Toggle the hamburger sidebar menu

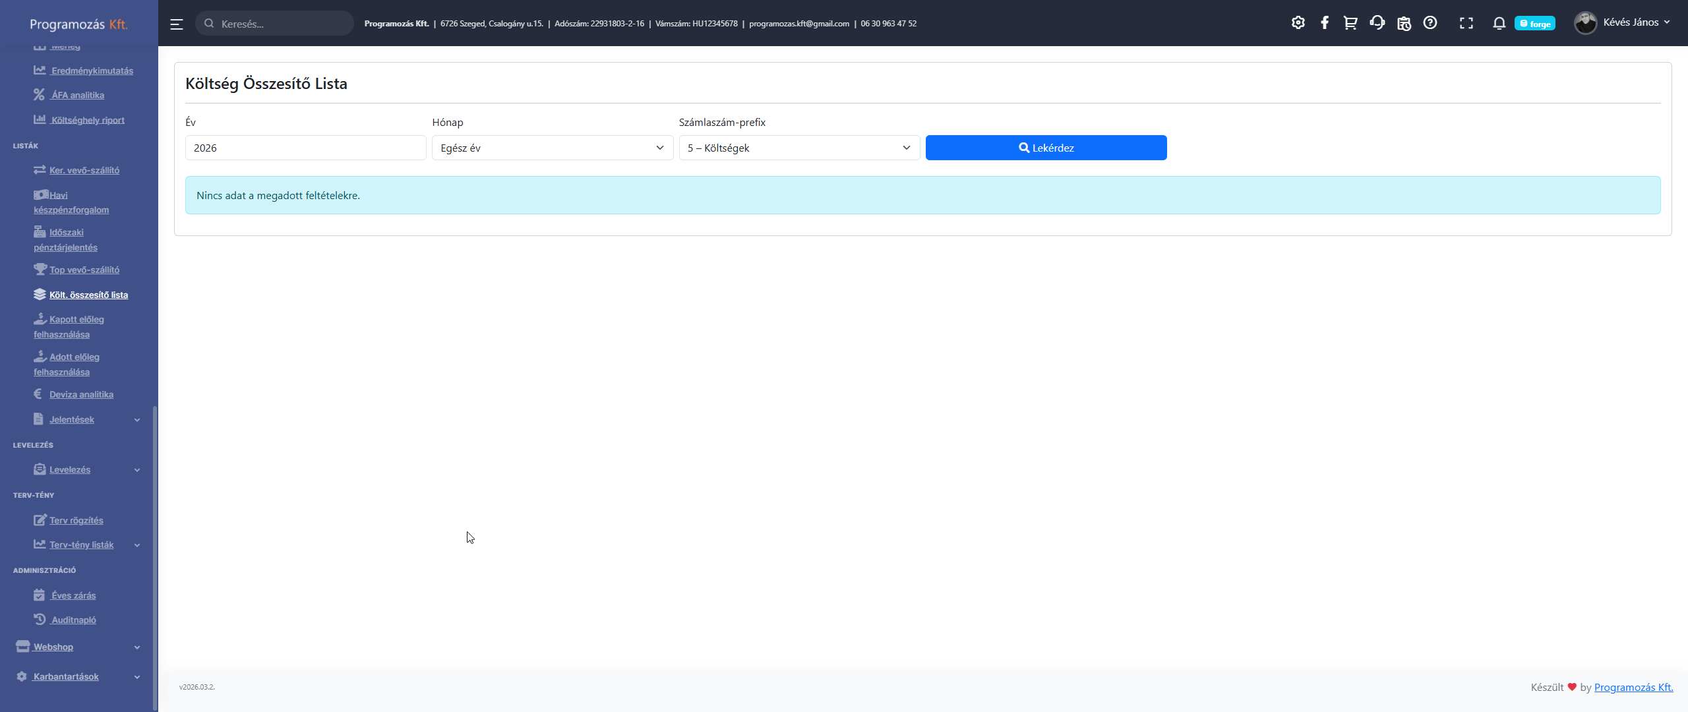[x=176, y=24]
